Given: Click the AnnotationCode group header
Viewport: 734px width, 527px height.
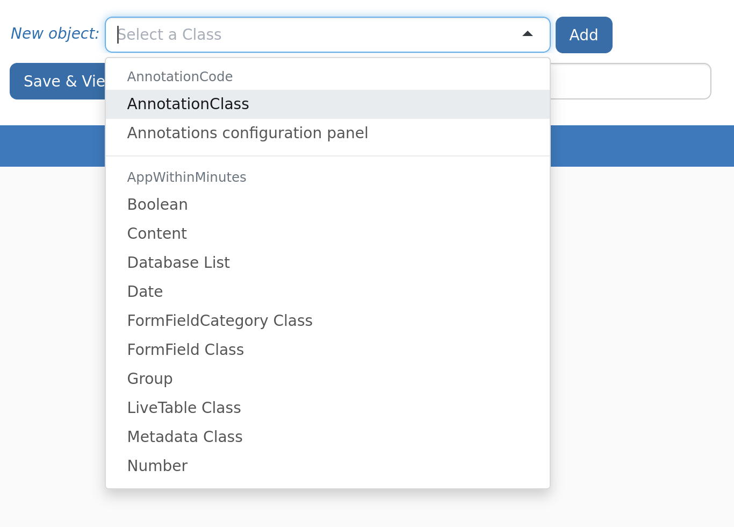Looking at the screenshot, I should tap(180, 77).
